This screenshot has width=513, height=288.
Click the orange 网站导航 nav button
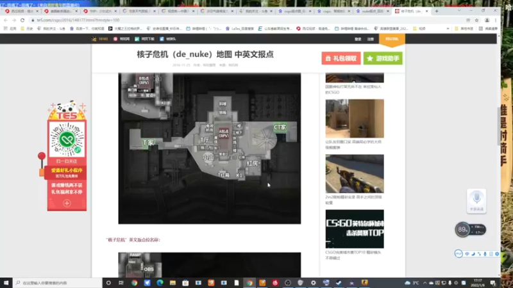[392, 39]
